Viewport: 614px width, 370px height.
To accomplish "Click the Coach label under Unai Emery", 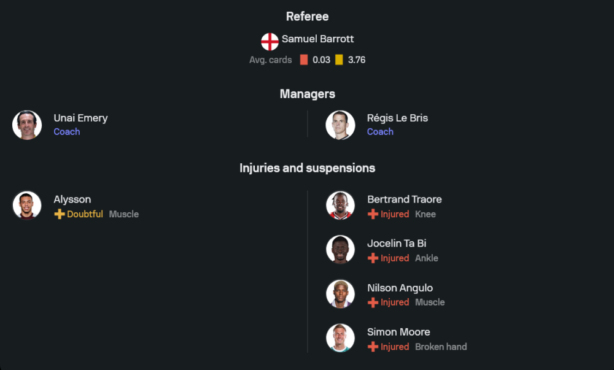I will click(x=67, y=132).
